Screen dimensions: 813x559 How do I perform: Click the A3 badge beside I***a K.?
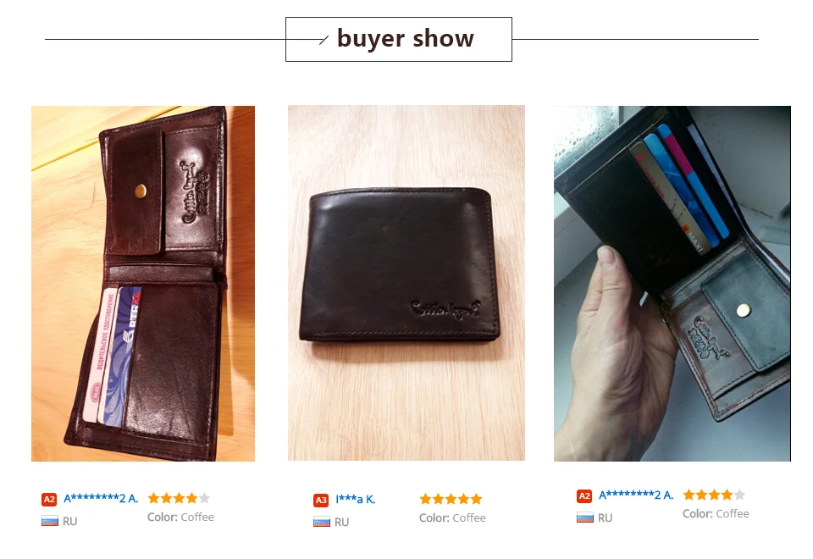point(321,501)
